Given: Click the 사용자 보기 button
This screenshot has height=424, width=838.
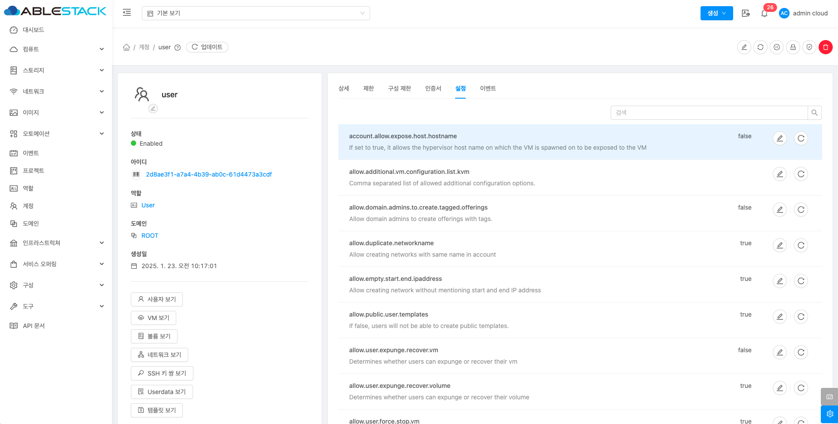Looking at the screenshot, I should pos(157,299).
